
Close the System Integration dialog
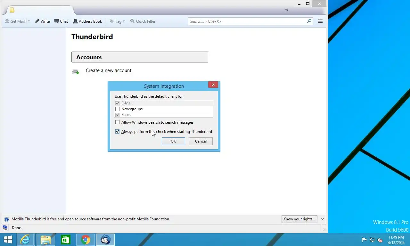(213, 85)
